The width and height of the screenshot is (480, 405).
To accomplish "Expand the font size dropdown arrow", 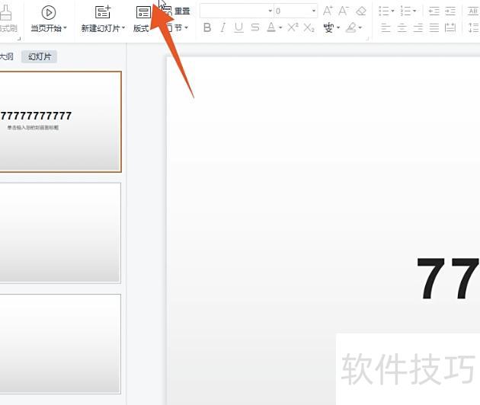I will (314, 11).
